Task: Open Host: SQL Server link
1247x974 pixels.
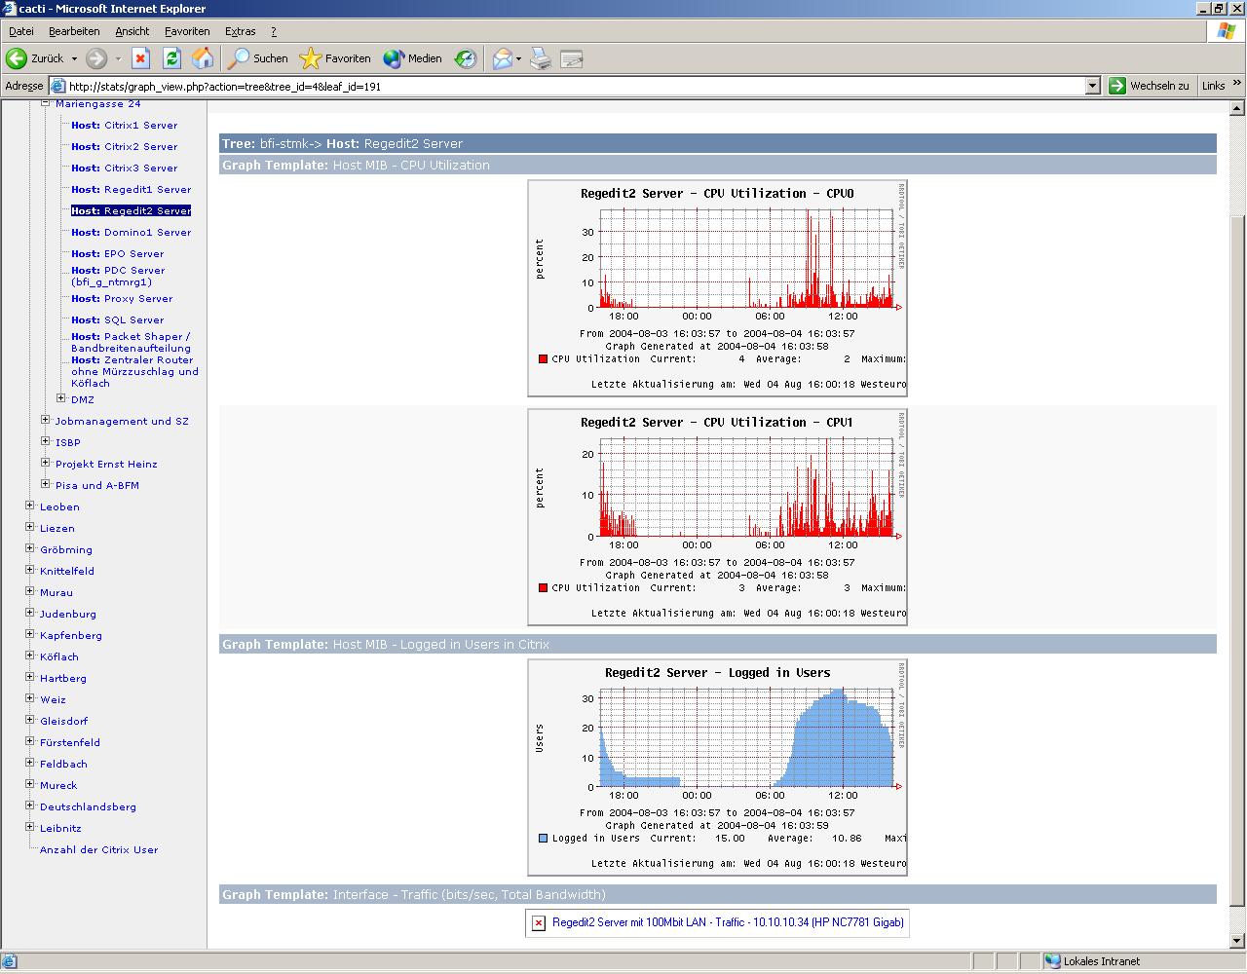Action: pos(117,319)
